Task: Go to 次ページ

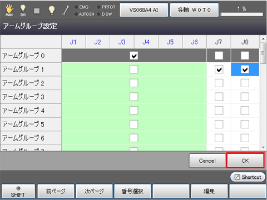Action: click(x=94, y=191)
